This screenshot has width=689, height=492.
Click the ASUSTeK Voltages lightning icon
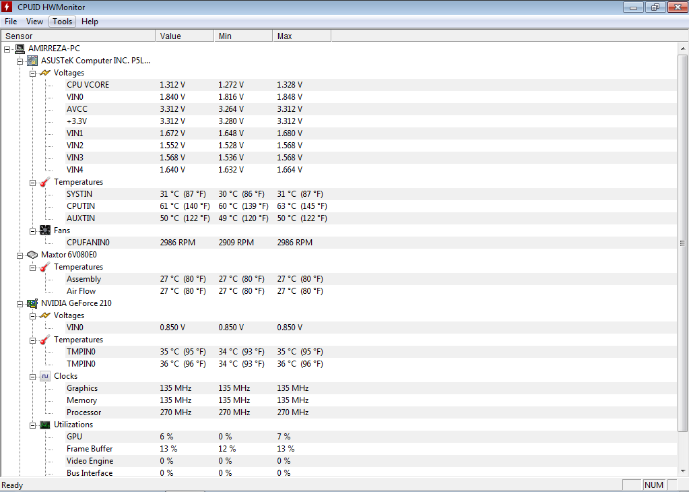pyautogui.click(x=45, y=73)
